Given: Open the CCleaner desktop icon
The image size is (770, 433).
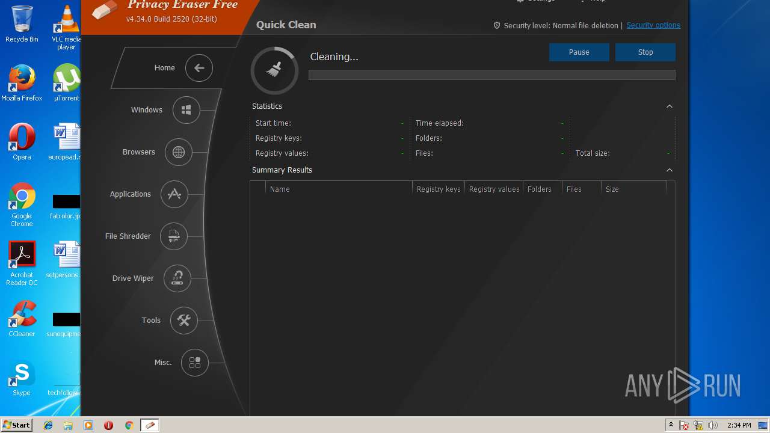Looking at the screenshot, I should [22, 319].
